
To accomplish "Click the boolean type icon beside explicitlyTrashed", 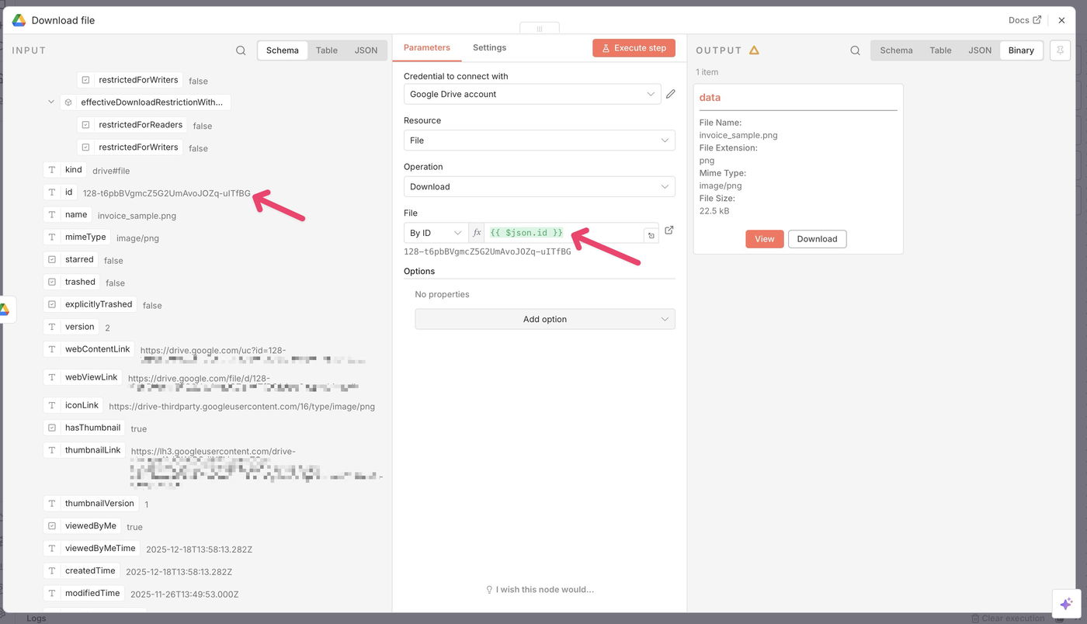I will (x=52, y=305).
